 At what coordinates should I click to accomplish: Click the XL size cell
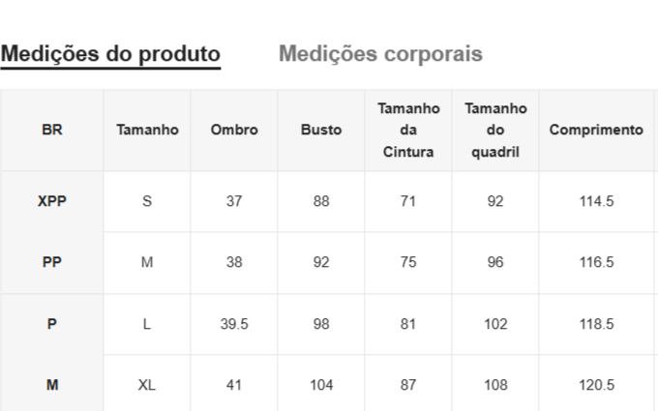(147, 385)
